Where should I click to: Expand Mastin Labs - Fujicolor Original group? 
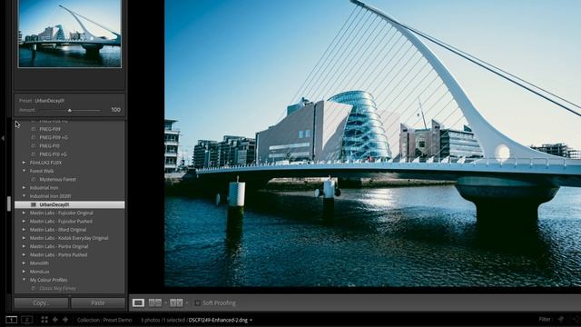pos(25,213)
